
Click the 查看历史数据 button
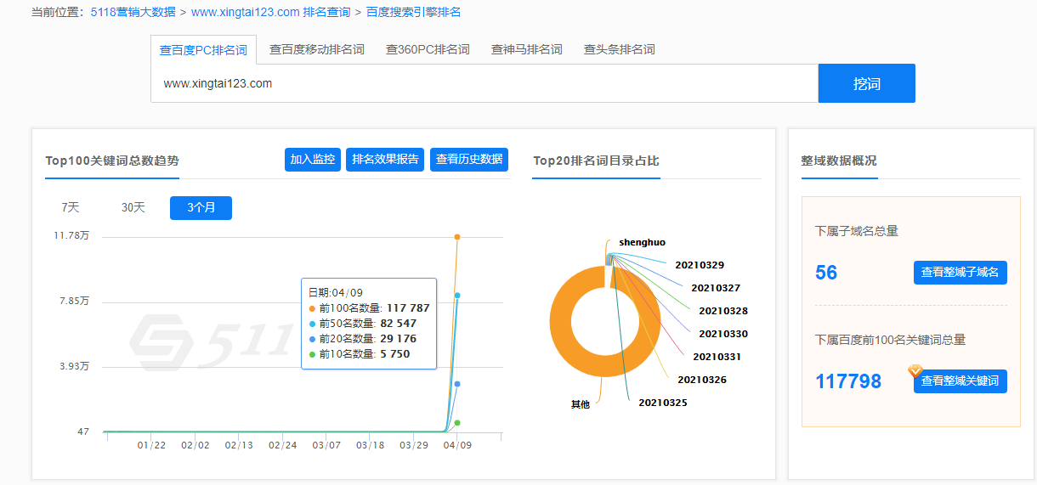tap(469, 159)
